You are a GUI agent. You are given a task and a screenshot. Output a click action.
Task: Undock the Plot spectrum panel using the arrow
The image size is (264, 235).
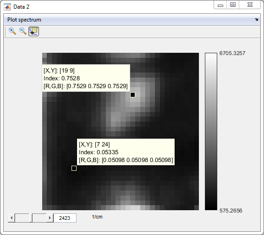click(x=256, y=20)
